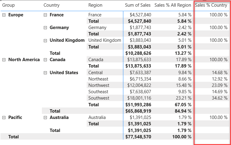Click the grand total $77,548,570 cell
The image size is (231, 145).
click(x=138, y=137)
